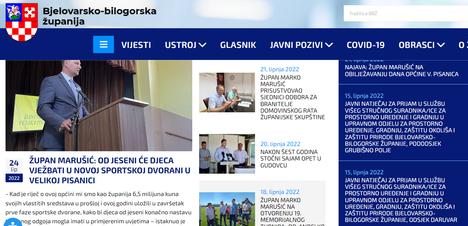Image resolution: width=468 pixels, height=226 pixels.
Task: Click the article excerpt starting 'Kad je riječ'
Action: tap(99, 208)
